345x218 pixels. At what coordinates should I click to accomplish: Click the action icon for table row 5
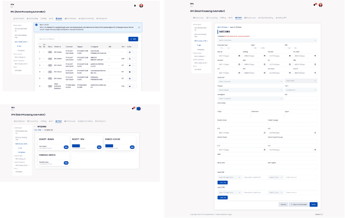(130, 79)
